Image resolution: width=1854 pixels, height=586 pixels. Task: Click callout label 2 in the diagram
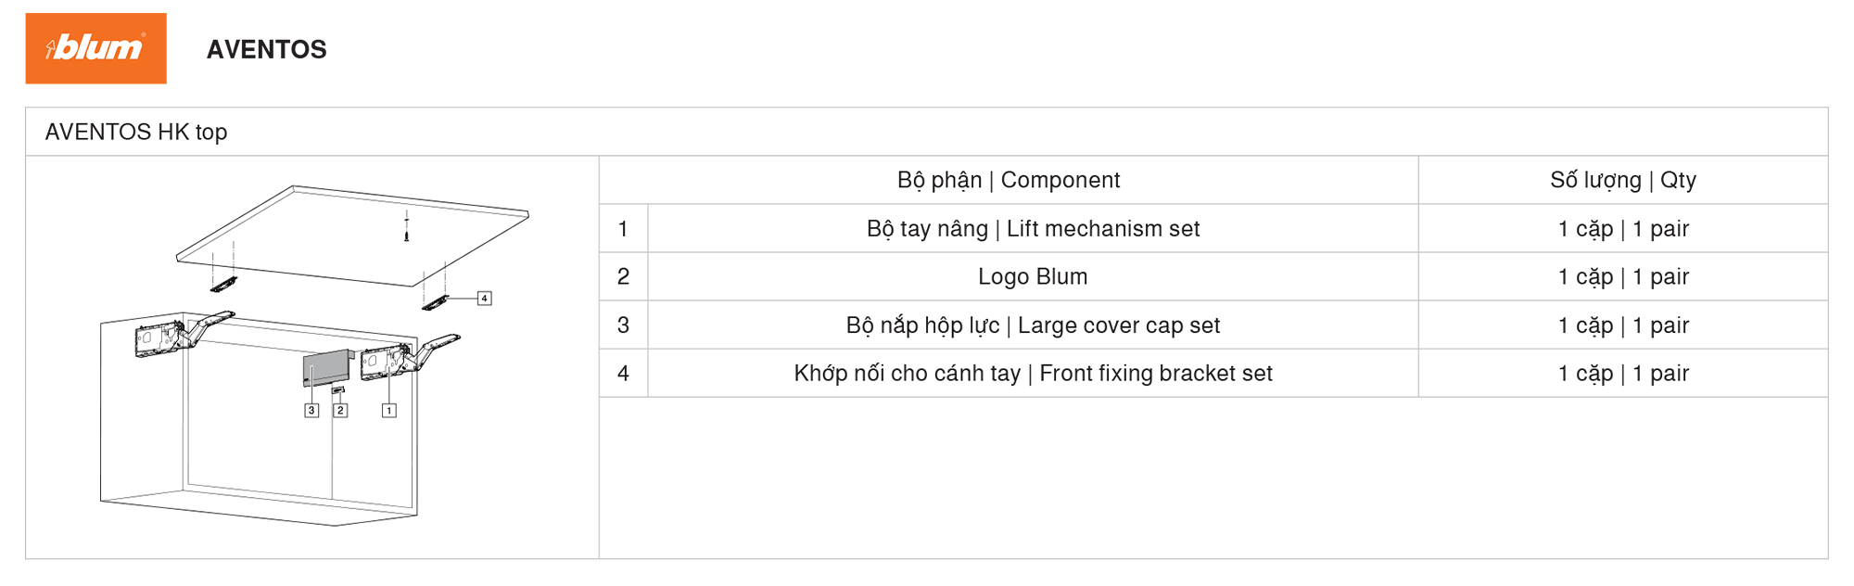tap(340, 410)
